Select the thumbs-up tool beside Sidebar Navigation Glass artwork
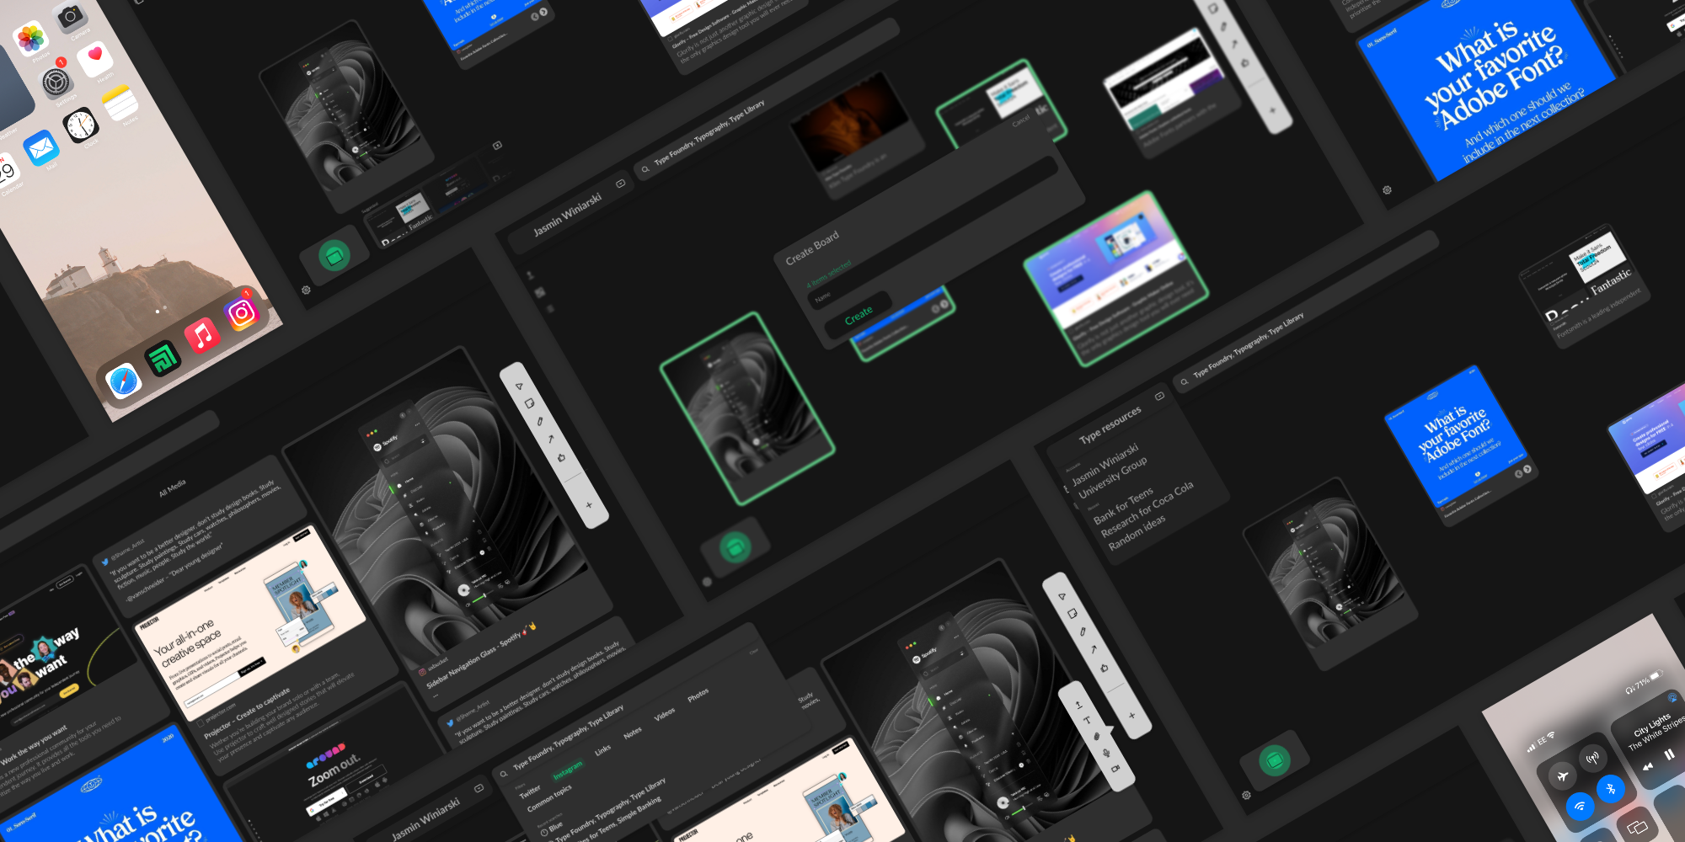1685x842 pixels. (561, 457)
